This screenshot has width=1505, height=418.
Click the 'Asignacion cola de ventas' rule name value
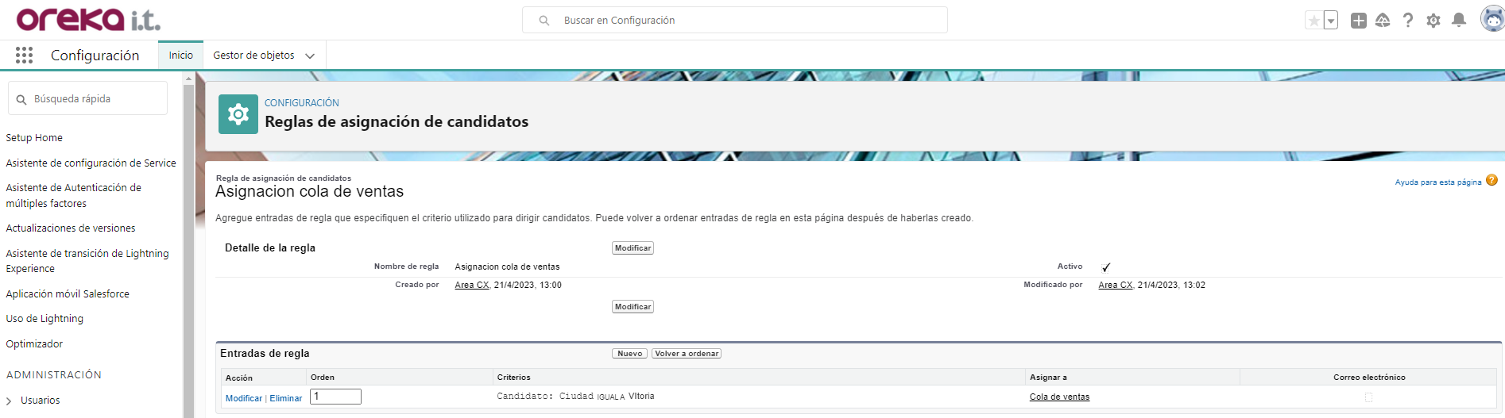pyautogui.click(x=507, y=267)
